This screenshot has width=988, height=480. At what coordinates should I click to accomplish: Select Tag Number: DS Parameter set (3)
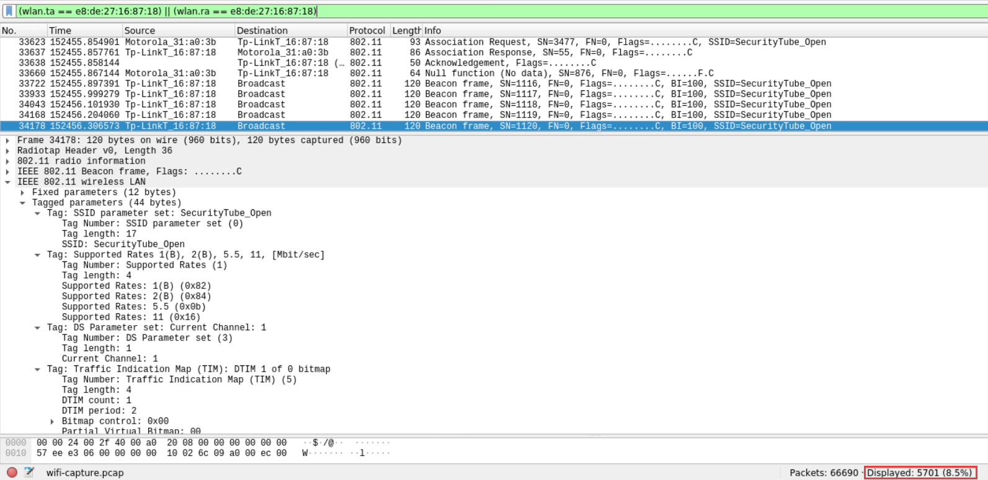click(x=147, y=338)
